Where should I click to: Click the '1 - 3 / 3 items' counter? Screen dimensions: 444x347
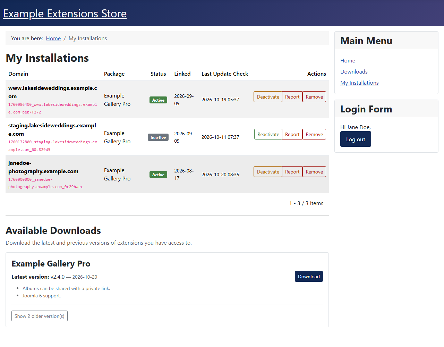point(306,203)
